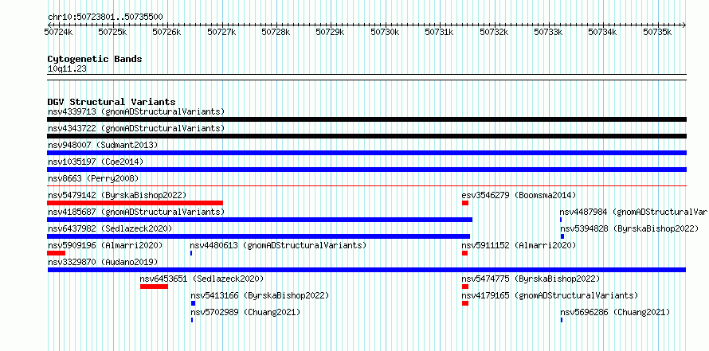Image resolution: width=709 pixels, height=351 pixels.
Task: Click ruler position 50726k
Action: (x=166, y=32)
